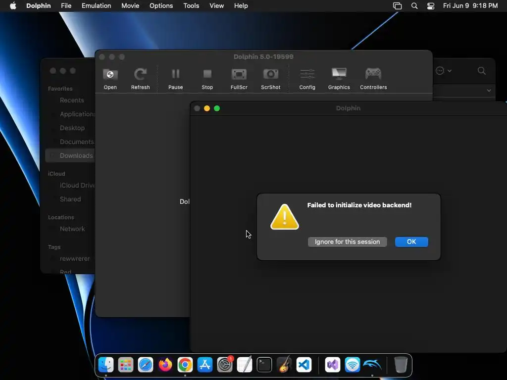The width and height of the screenshot is (507, 380).
Task: Take a screenshot with the ScrShot icon
Action: 271,74
